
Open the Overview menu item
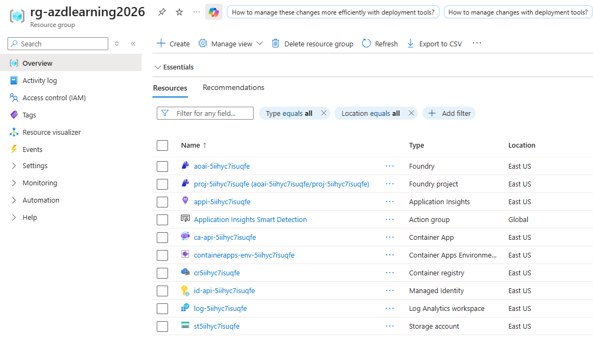tap(71, 63)
